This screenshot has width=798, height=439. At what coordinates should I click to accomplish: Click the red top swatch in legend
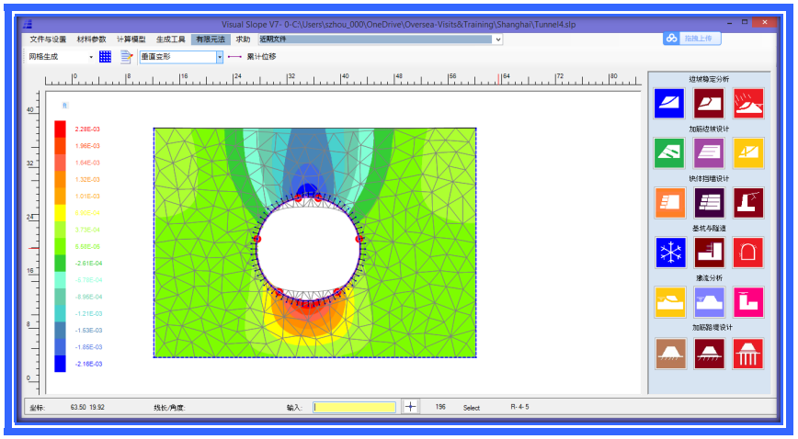60,129
